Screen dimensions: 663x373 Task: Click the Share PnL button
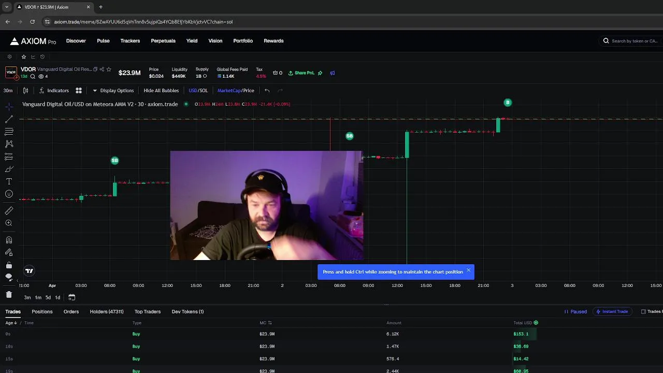301,73
